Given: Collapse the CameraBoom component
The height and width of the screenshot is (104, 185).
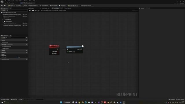Looking at the screenshot, I should 3,20.
